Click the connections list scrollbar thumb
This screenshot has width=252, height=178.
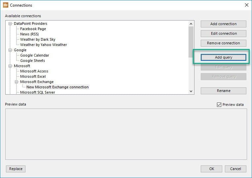tap(191, 42)
